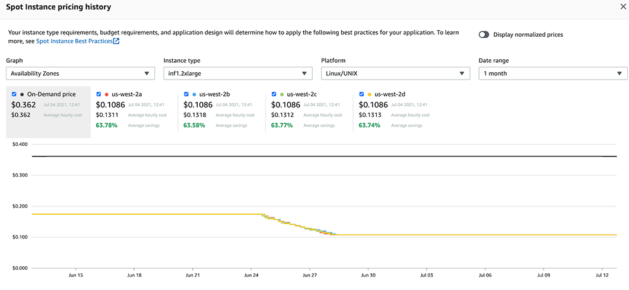Open the Platform dropdown set to Linux/UNIX
The height and width of the screenshot is (290, 629).
click(395, 74)
